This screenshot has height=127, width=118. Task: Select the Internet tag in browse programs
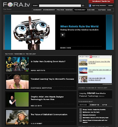pyautogui.click(x=91, y=93)
